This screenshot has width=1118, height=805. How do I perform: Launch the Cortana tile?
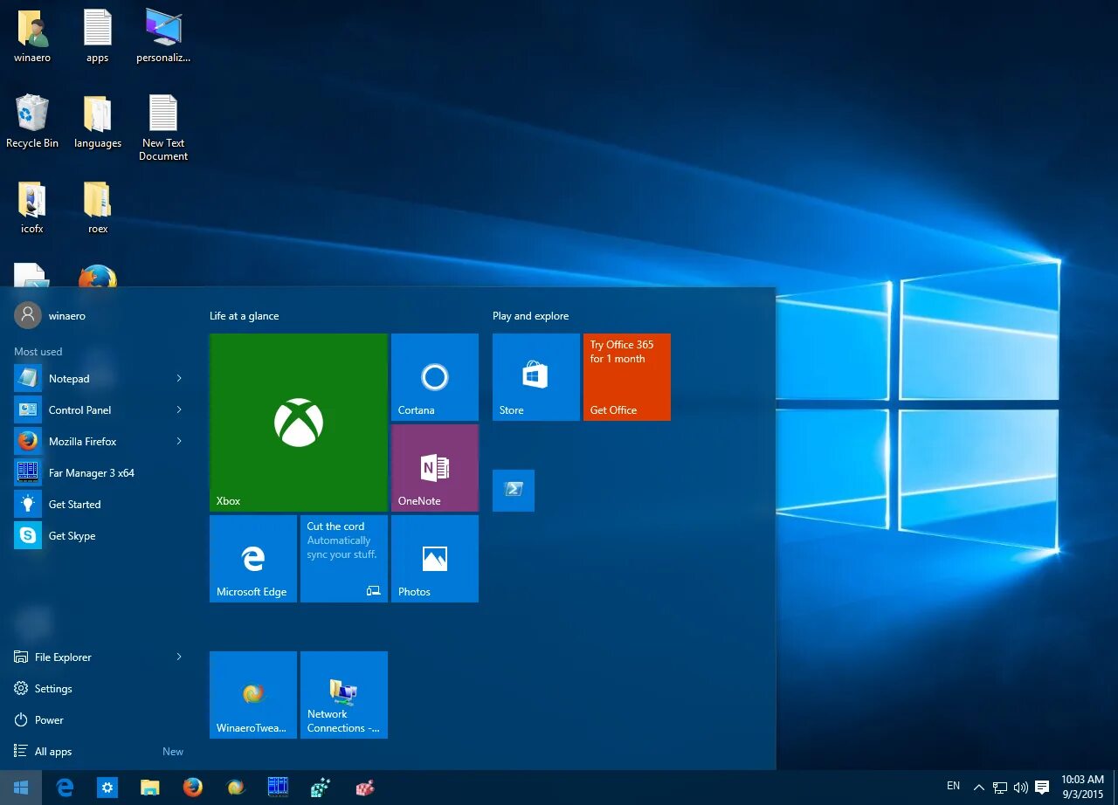(x=435, y=377)
